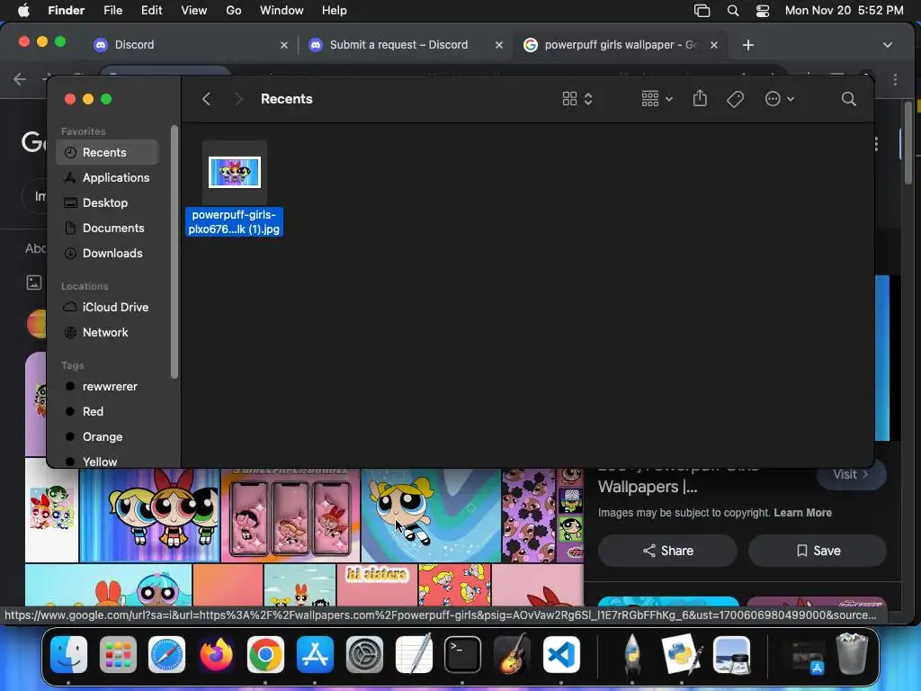
Task: Open TextEdit from the Dock
Action: tap(414, 655)
